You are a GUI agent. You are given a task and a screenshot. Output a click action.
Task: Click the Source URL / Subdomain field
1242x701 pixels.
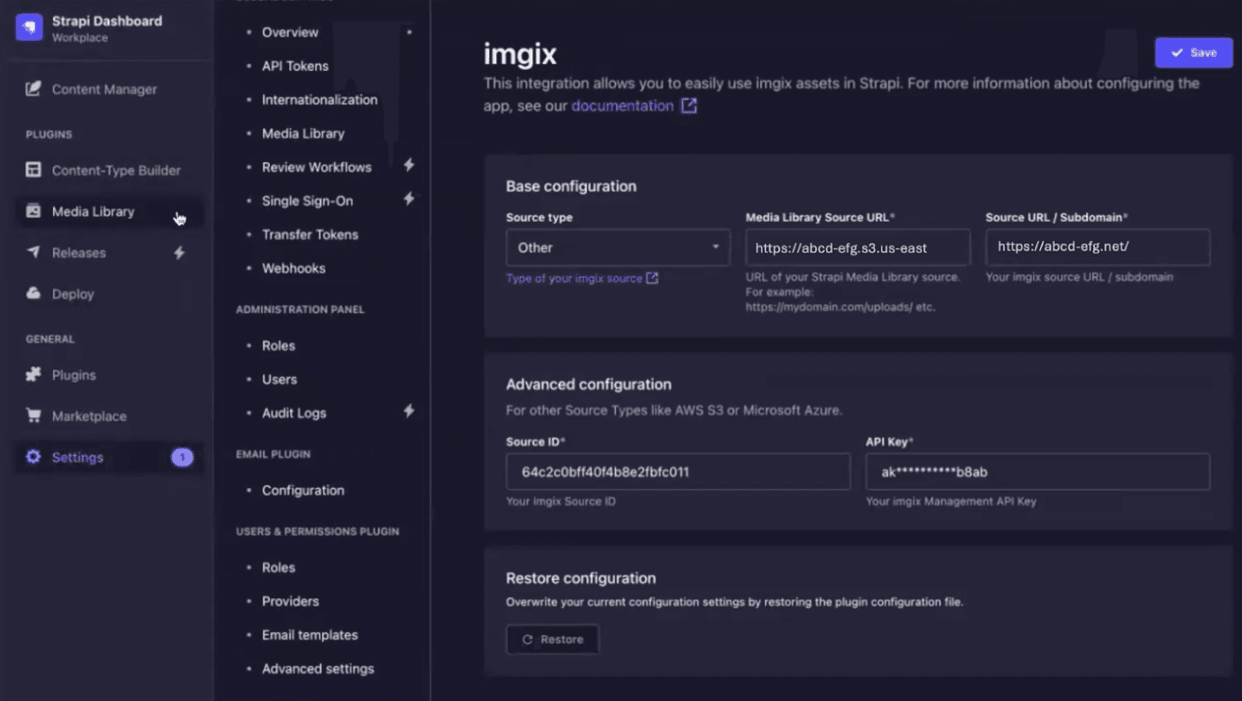[x=1097, y=248]
